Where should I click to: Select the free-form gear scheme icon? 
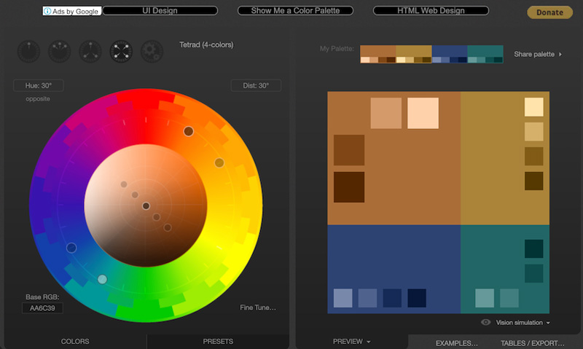pyautogui.click(x=151, y=51)
